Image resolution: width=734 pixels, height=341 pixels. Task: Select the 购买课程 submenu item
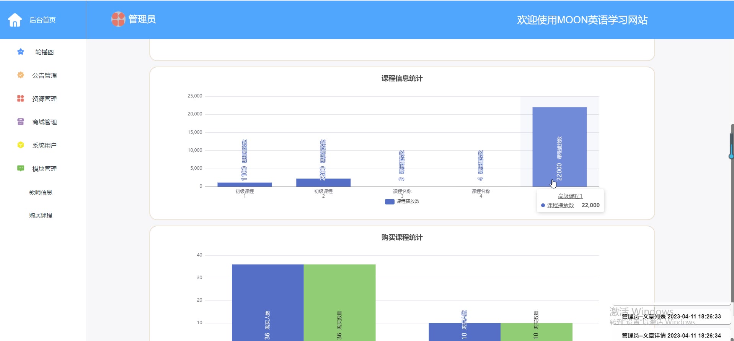(41, 215)
